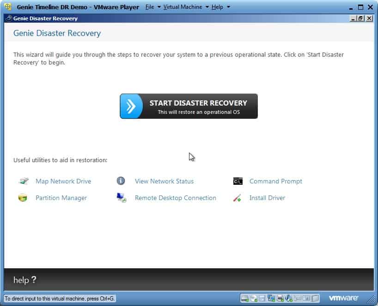Select the Install Driver link text
The height and width of the screenshot is (306, 378).
point(267,198)
